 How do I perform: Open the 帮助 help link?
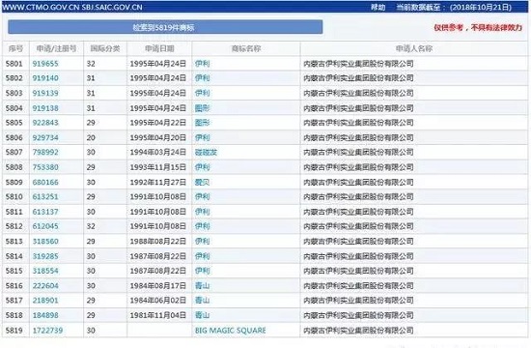pos(377,7)
